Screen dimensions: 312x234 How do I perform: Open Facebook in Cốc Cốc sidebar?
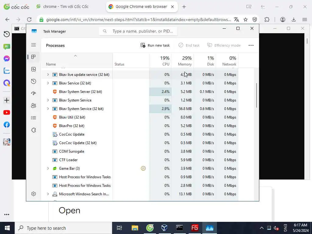click(x=7, y=125)
